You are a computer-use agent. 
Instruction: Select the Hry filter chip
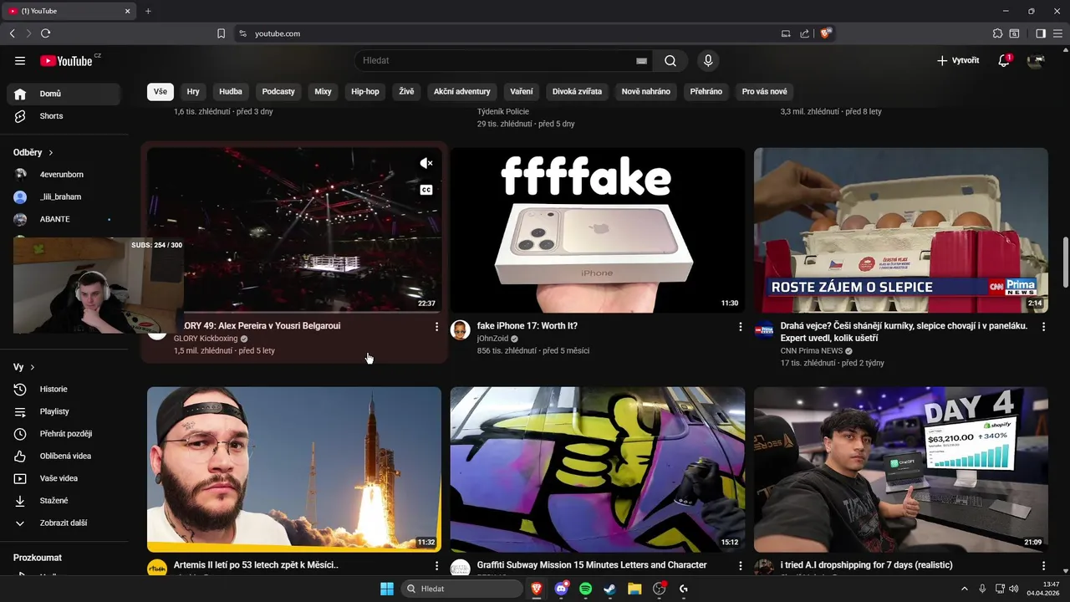point(193,91)
